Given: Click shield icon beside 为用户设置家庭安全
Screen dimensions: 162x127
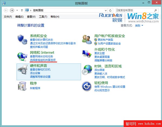Looking at the screenshot, I should point(96,44).
